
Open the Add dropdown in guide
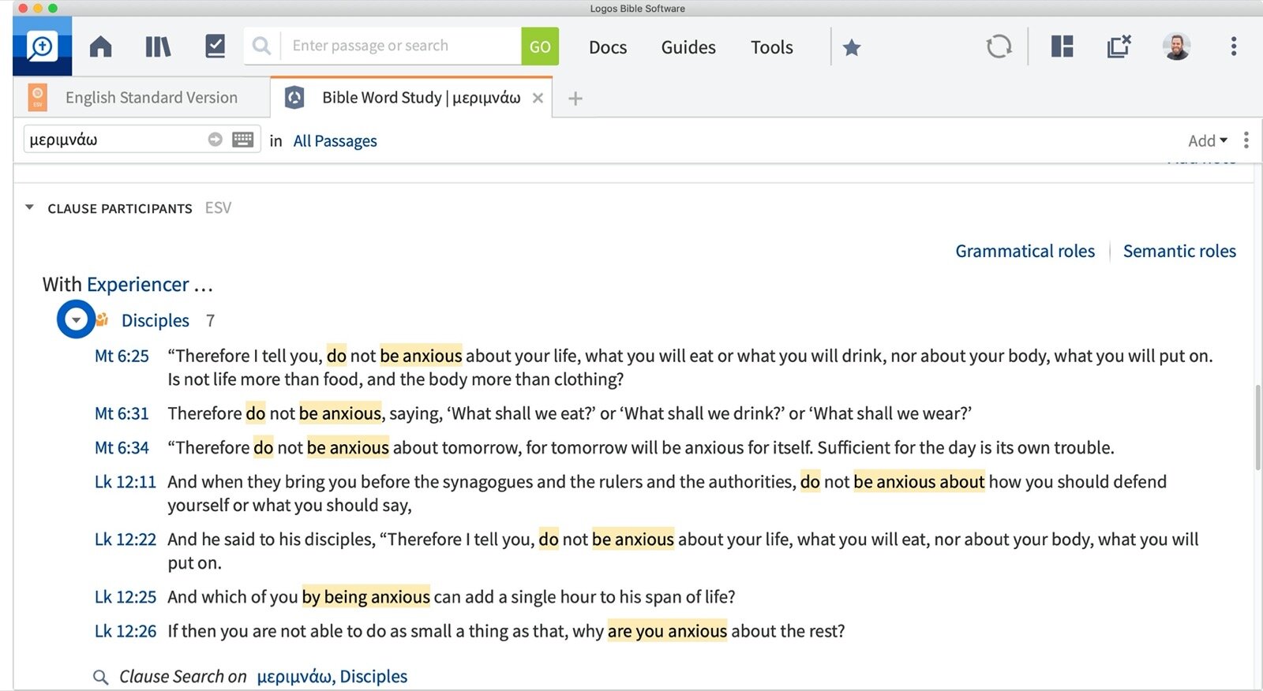[1207, 140]
